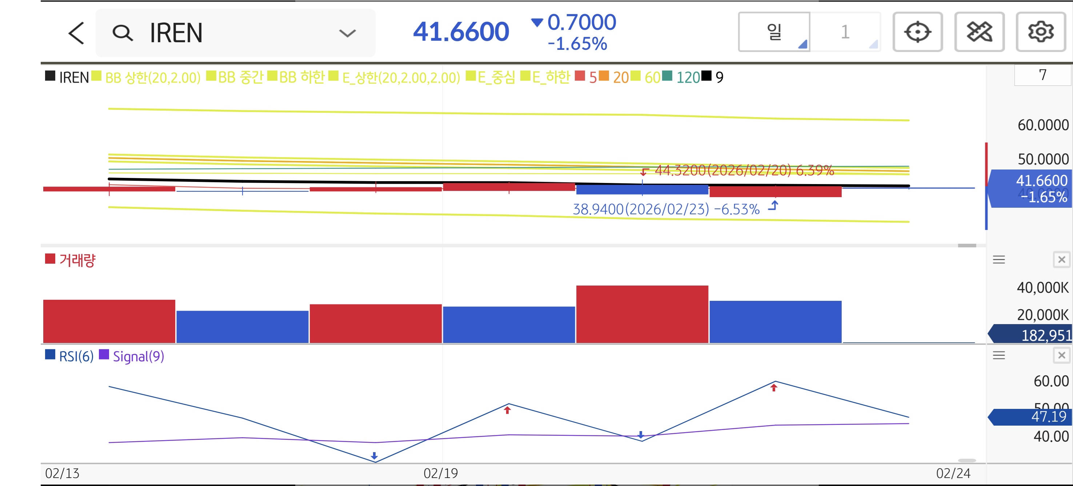Viewport: 1073px width, 486px height.
Task: Expand the IREN ticker dropdown chevron
Action: (347, 33)
